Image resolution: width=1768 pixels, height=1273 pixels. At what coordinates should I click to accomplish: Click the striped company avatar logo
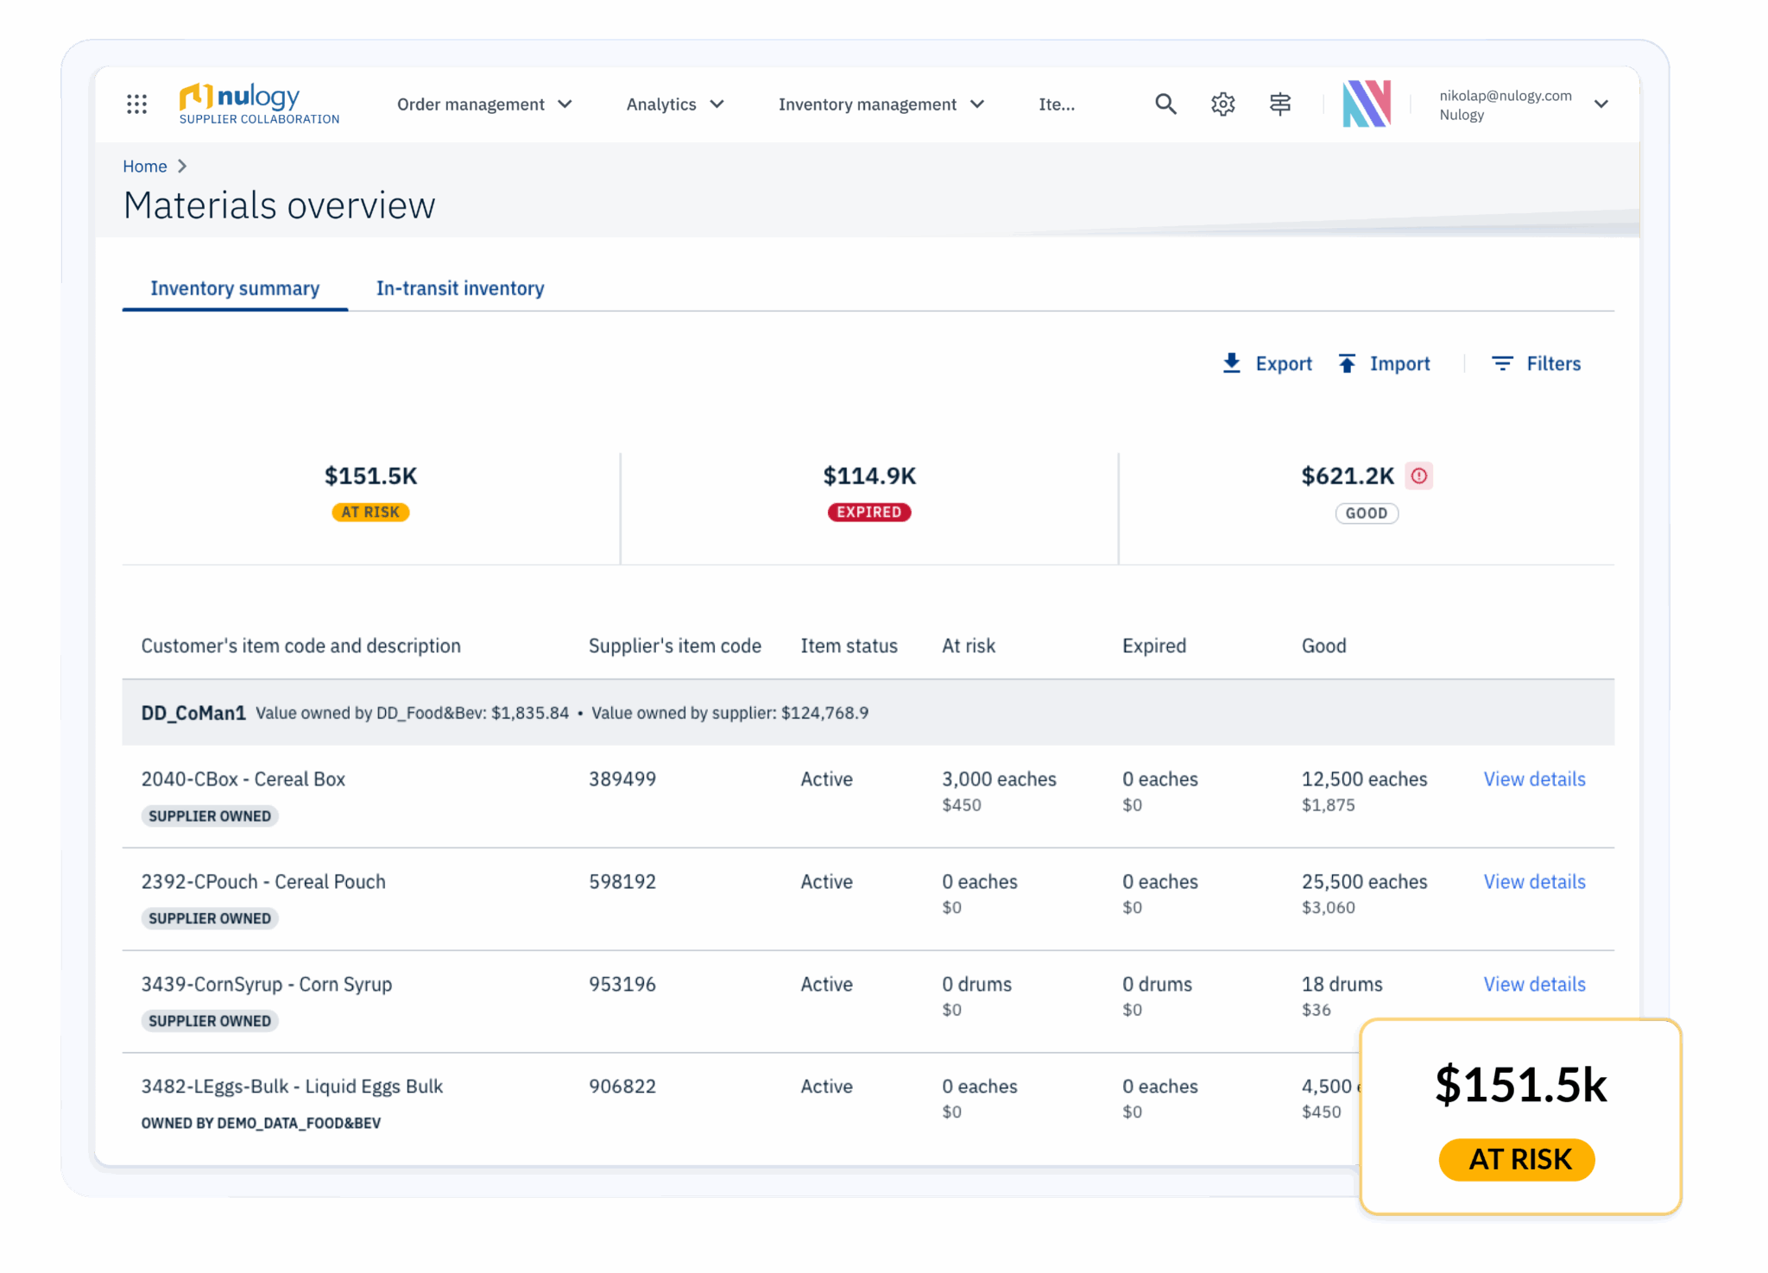(1367, 104)
